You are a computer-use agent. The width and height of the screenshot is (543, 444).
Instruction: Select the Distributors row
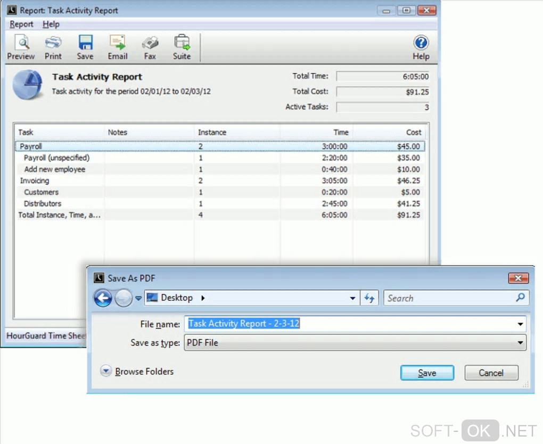pyautogui.click(x=220, y=204)
